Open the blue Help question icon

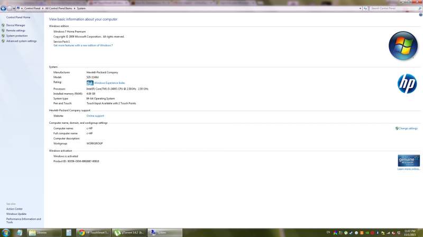tap(420, 15)
